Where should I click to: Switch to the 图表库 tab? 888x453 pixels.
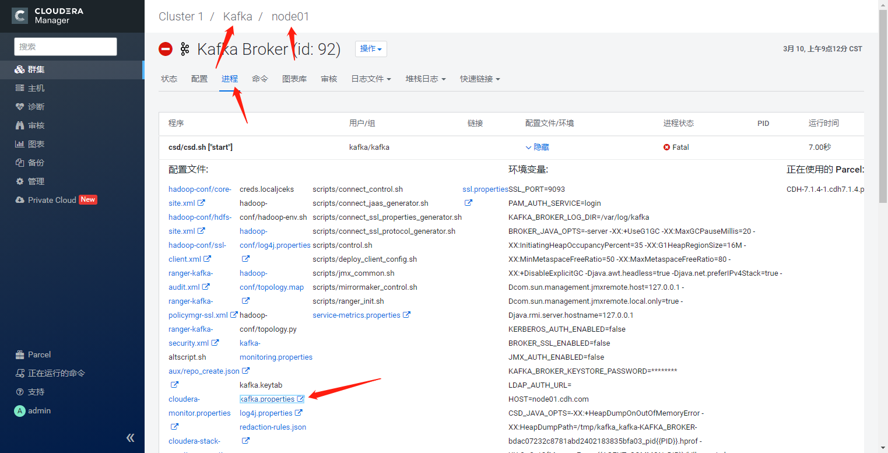tap(294, 79)
